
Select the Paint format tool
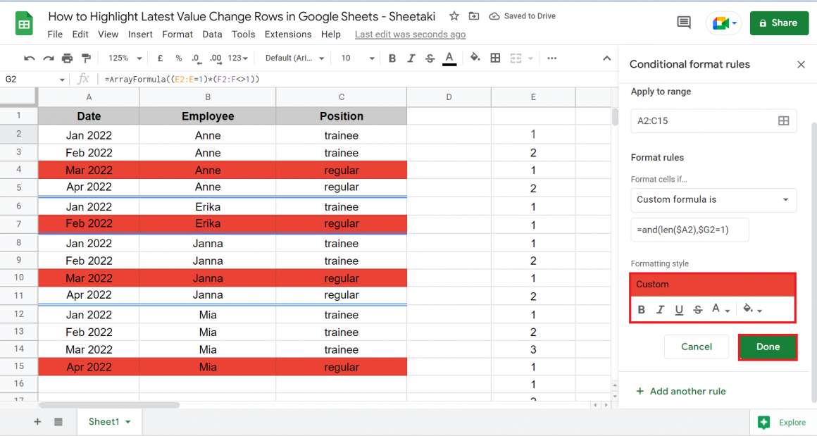point(86,58)
